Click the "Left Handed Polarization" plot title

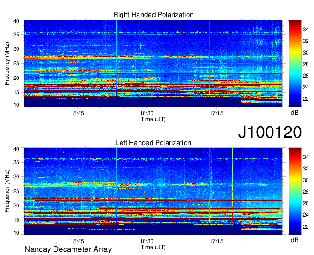(x=153, y=143)
